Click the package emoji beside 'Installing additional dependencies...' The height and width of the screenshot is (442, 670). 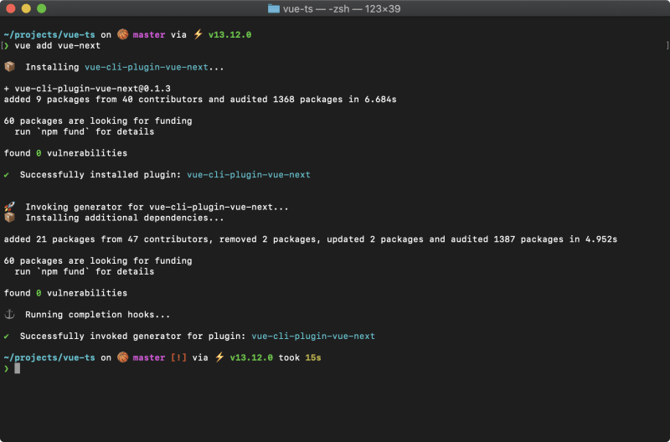coord(9,218)
